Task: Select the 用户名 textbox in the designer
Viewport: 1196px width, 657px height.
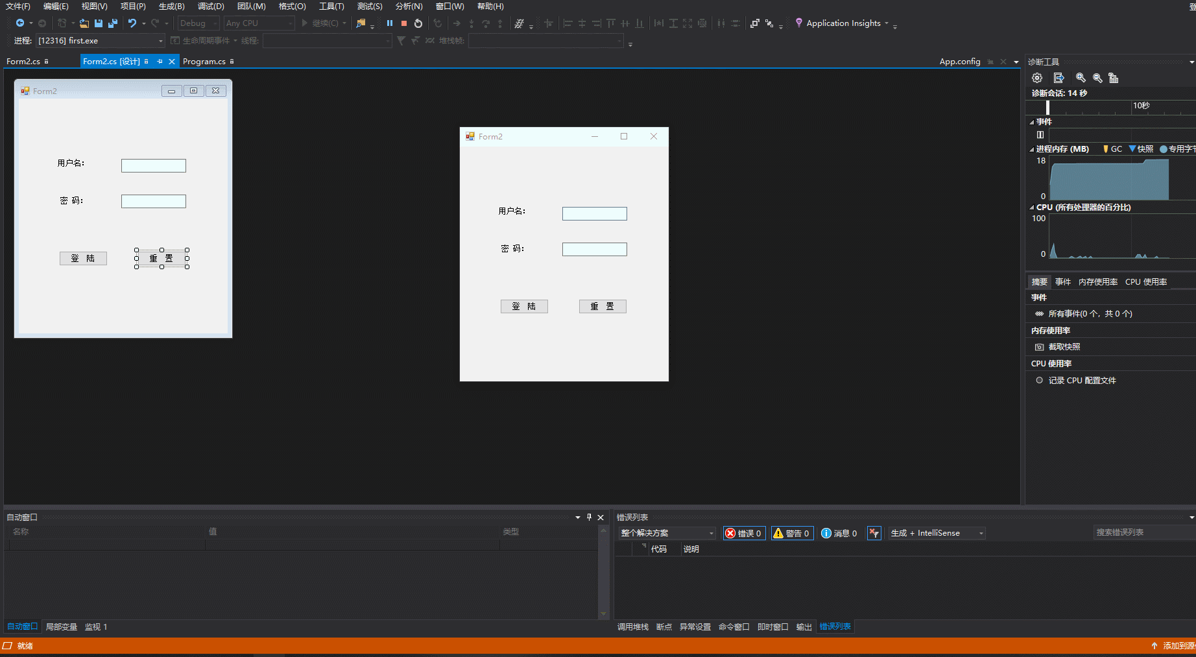Action: point(154,165)
